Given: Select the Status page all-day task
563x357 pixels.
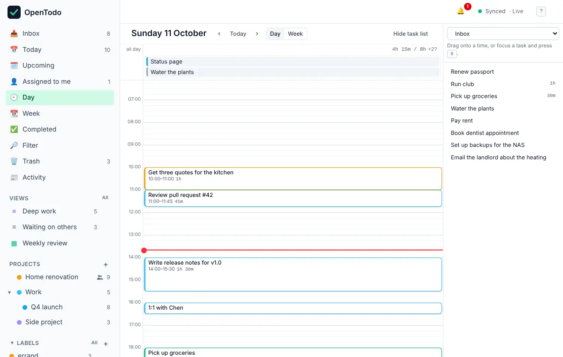Looking at the screenshot, I should pyautogui.click(x=293, y=62).
